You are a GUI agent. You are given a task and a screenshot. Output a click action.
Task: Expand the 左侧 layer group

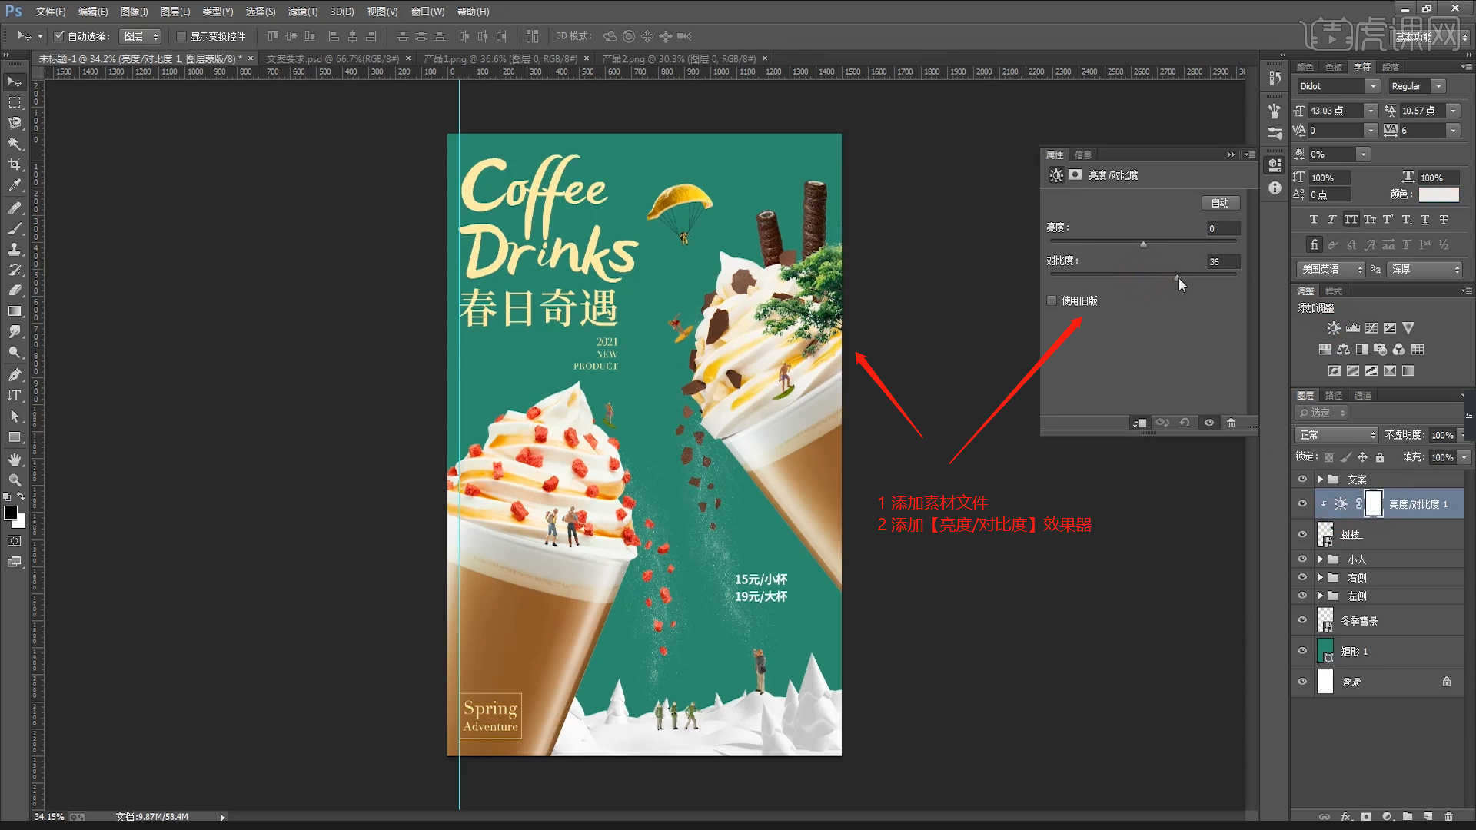pyautogui.click(x=1321, y=596)
